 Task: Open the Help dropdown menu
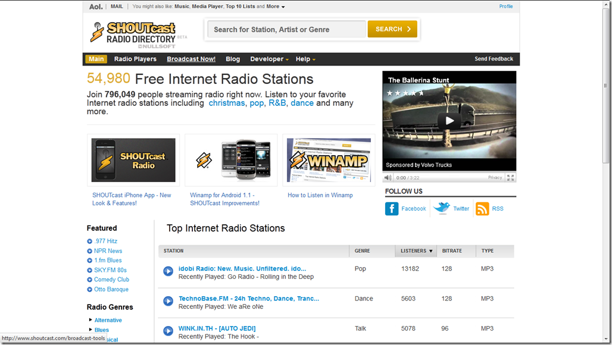pos(305,59)
